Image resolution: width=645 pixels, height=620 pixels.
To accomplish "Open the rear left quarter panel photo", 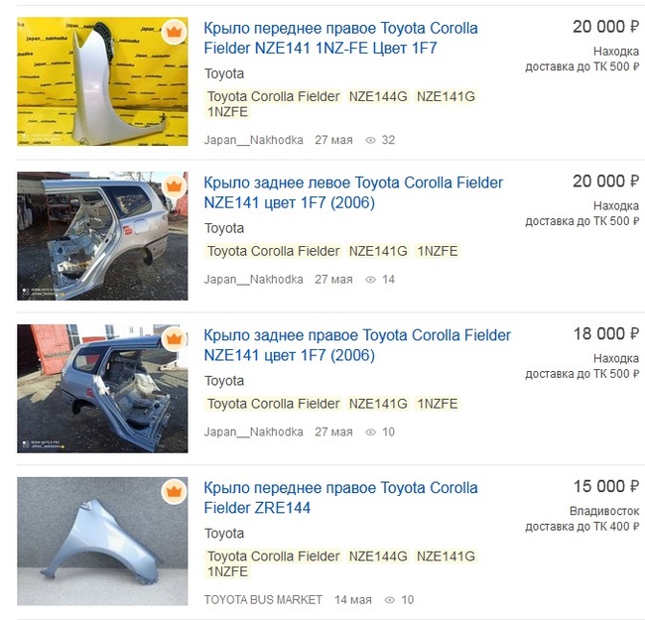I will pos(102,236).
